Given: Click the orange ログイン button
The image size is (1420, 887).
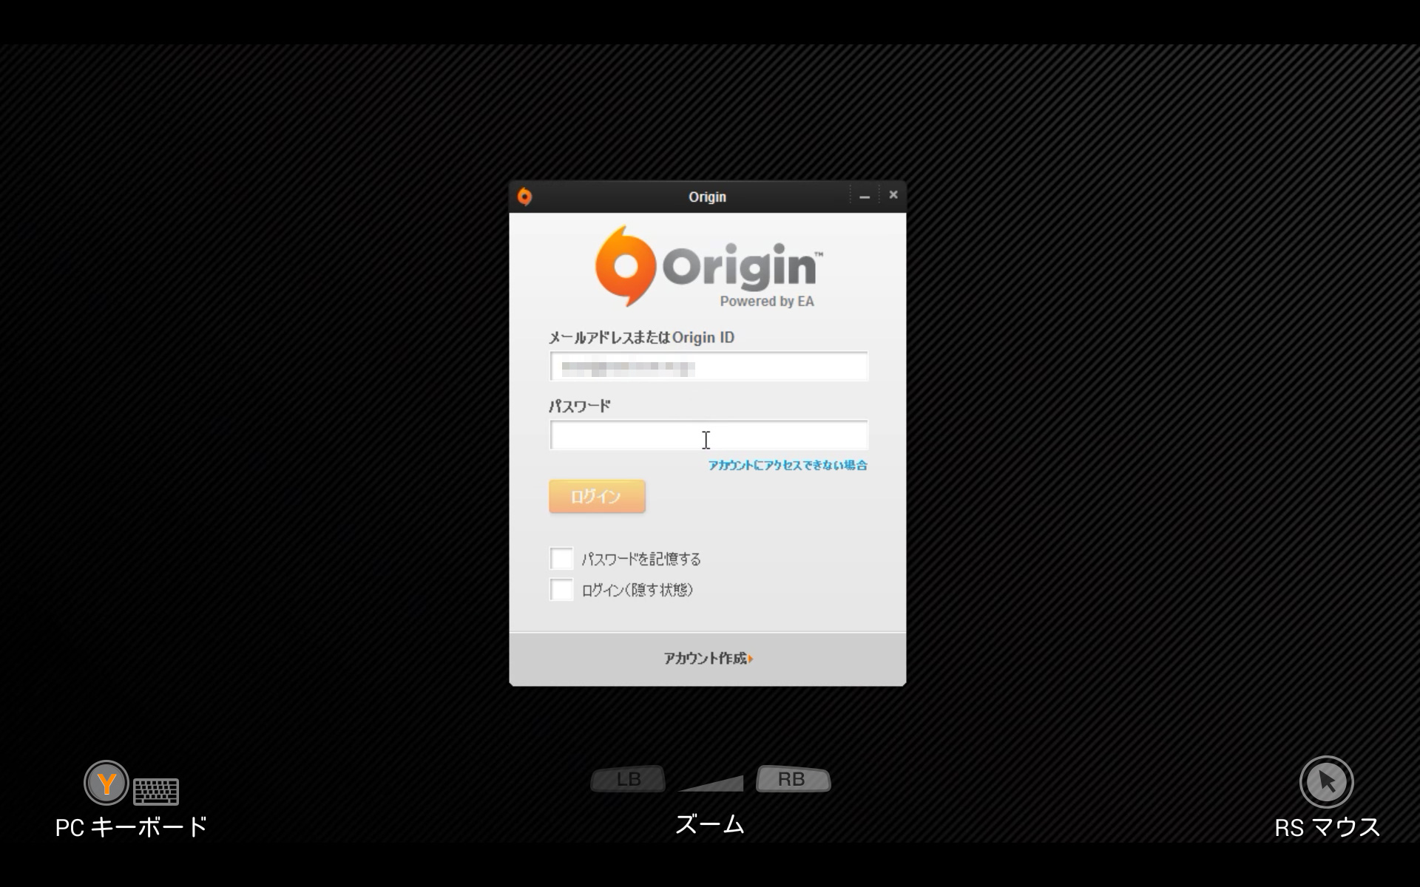Looking at the screenshot, I should coord(597,497).
